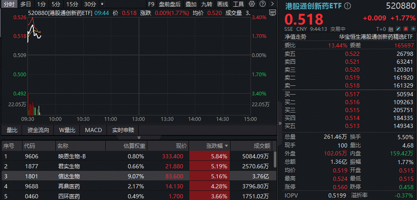
Task: Switch to 30分 period tab
Action: point(90,4)
